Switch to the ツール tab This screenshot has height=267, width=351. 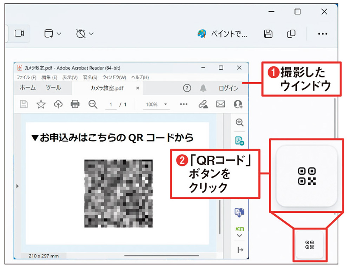pos(53,87)
